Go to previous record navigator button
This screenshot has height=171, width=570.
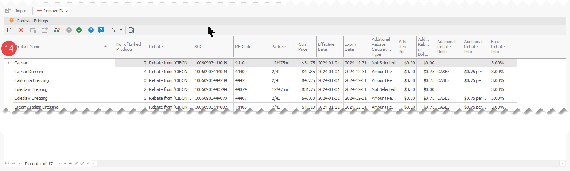tap(20, 164)
